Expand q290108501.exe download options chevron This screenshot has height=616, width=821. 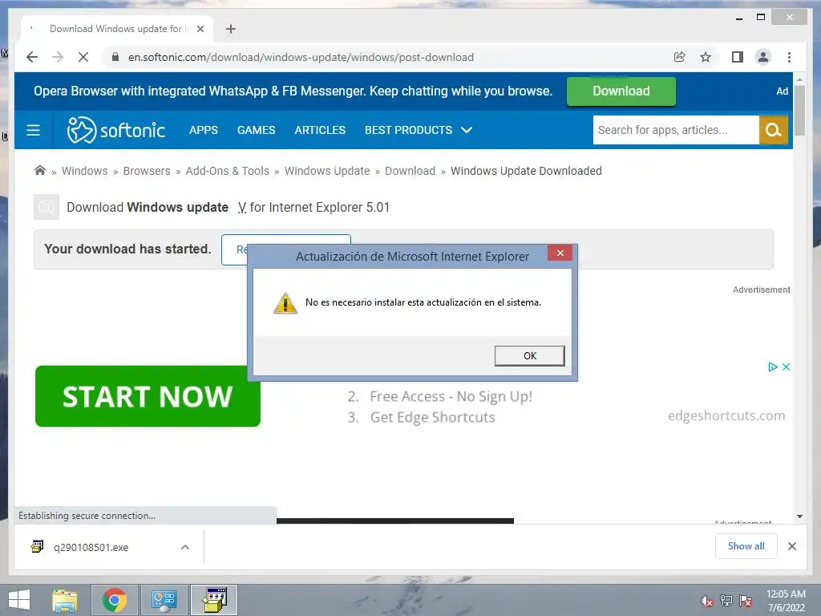(185, 547)
